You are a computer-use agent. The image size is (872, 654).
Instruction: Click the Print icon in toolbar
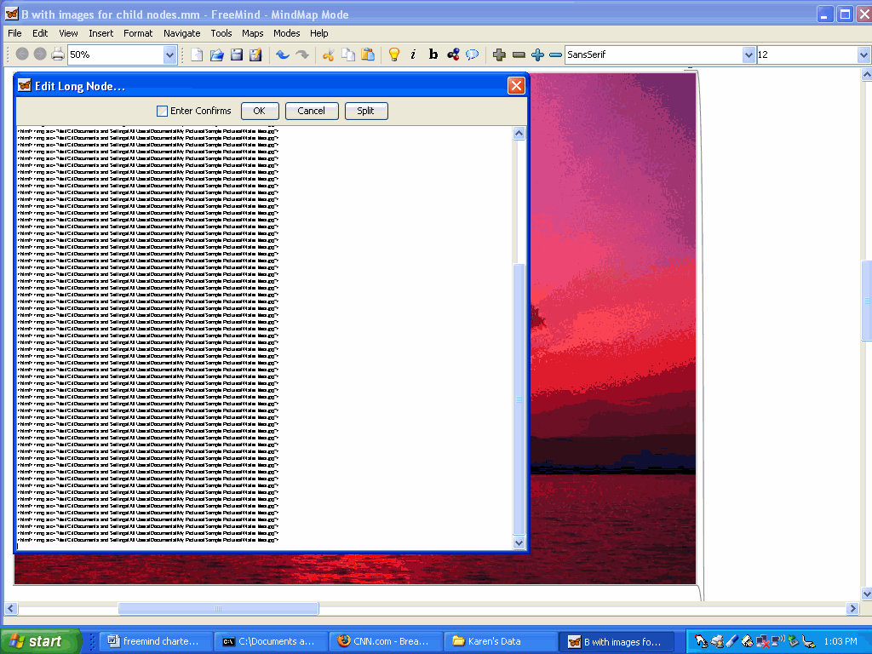[x=57, y=54]
